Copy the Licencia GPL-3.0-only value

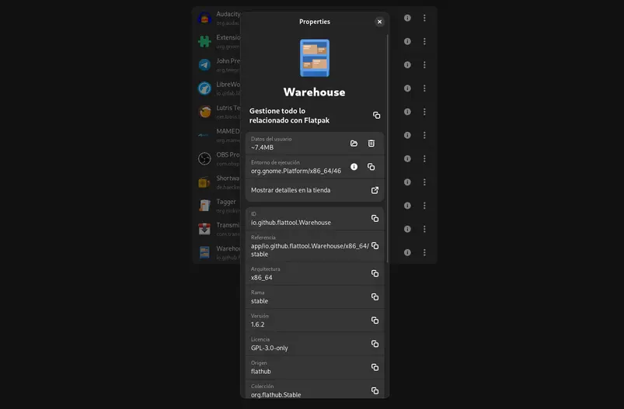[375, 344]
